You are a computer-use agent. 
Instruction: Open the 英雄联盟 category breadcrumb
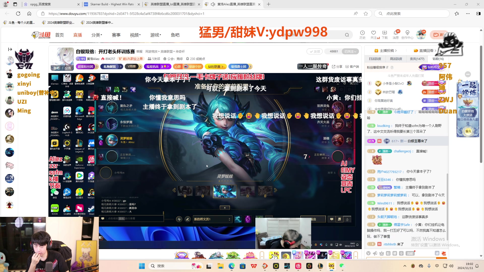point(167,52)
